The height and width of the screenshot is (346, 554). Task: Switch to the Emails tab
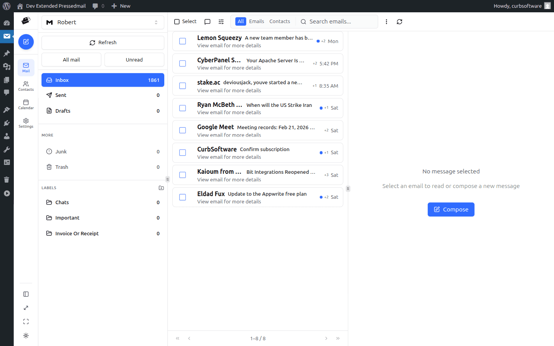(257, 21)
